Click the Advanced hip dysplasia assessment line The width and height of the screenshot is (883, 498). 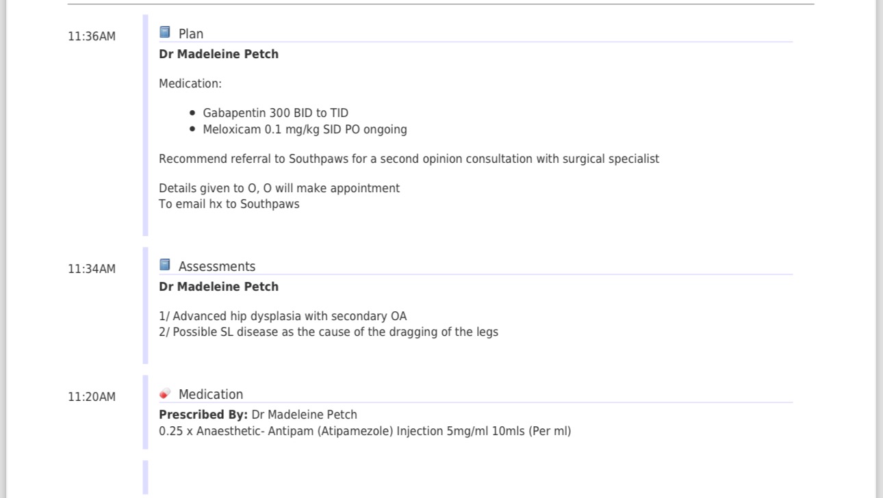(283, 316)
